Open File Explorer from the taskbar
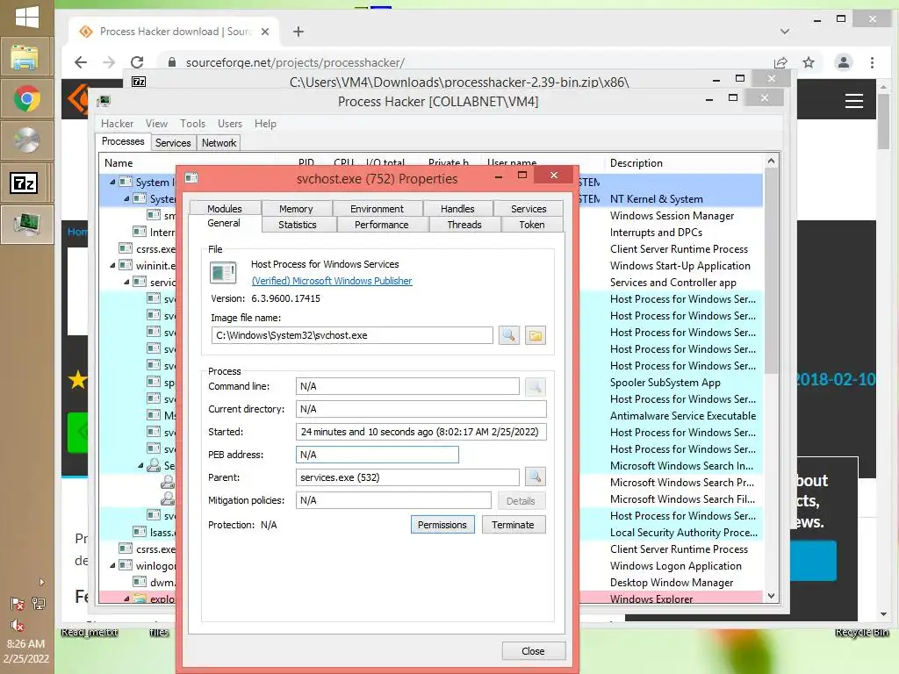The width and height of the screenshot is (899, 674). click(25, 57)
